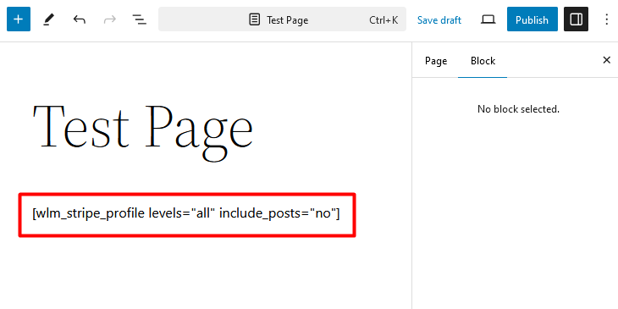Open the Document Overview list icon
Screen dimensions: 618x309
coord(139,19)
